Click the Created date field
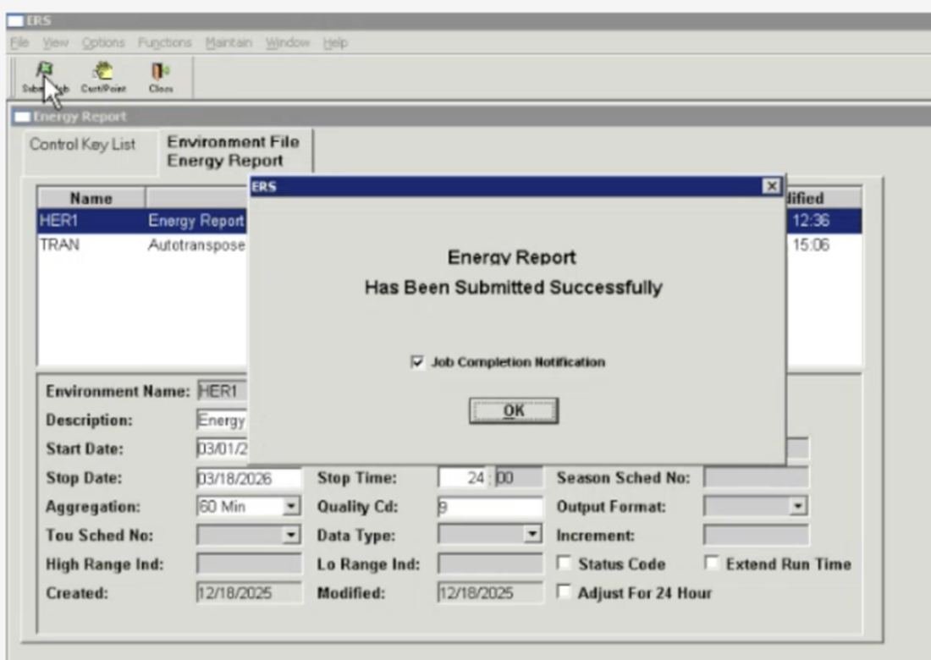The width and height of the screenshot is (931, 660). click(x=249, y=592)
